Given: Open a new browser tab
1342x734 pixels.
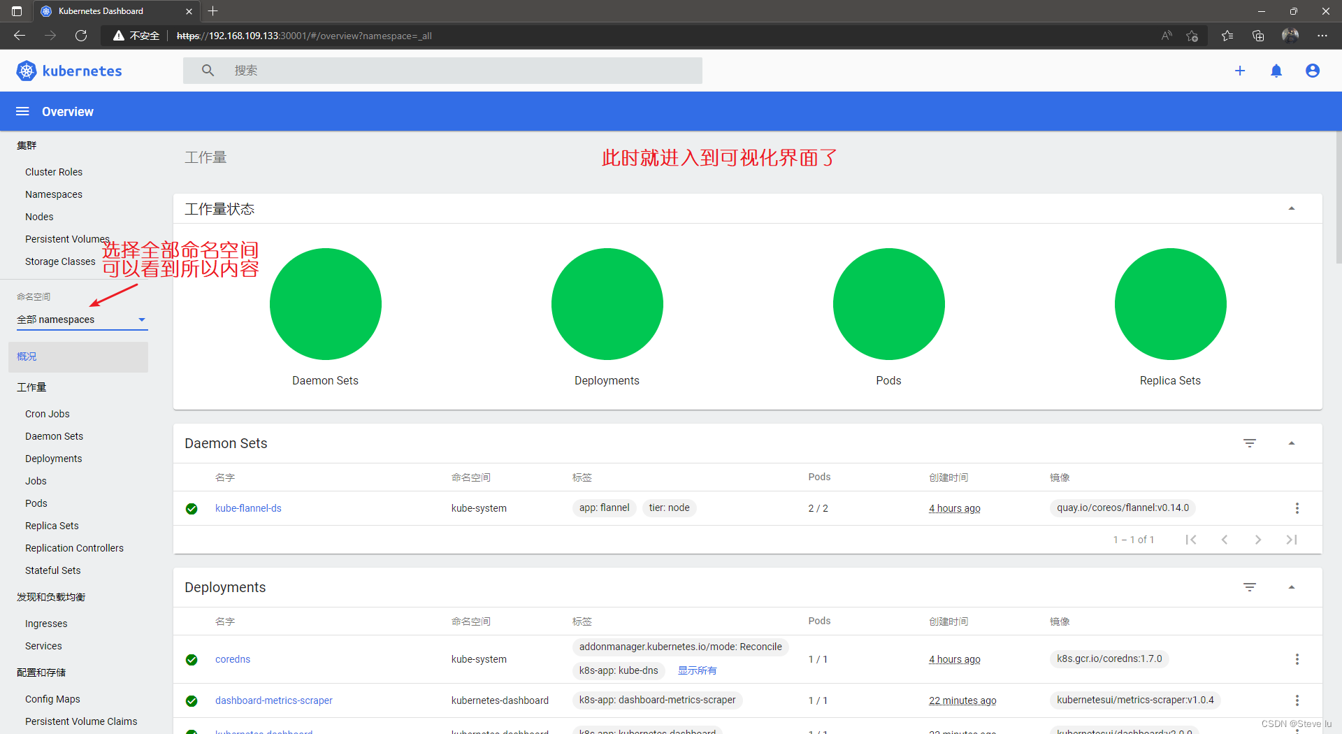Looking at the screenshot, I should click(213, 11).
